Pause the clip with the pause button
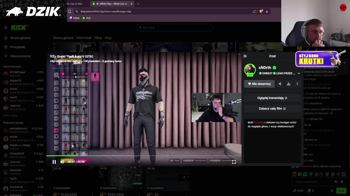The image size is (350, 196). [x=54, y=162]
